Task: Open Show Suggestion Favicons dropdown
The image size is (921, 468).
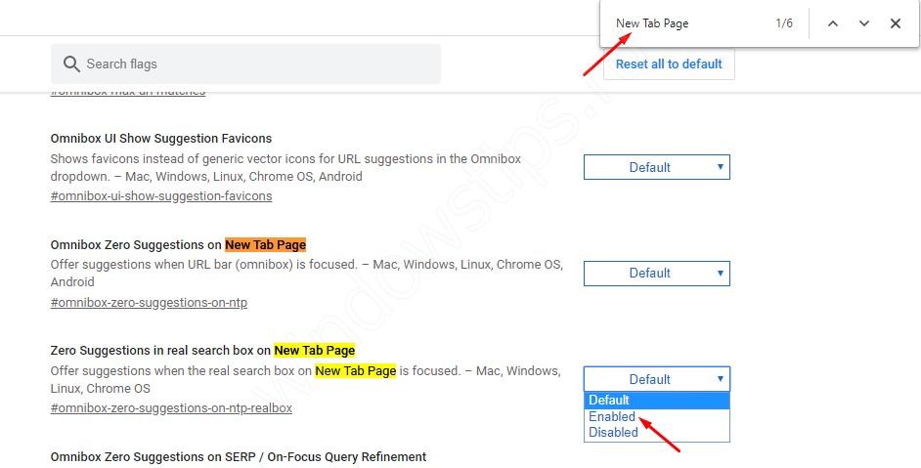Action: pos(656,167)
